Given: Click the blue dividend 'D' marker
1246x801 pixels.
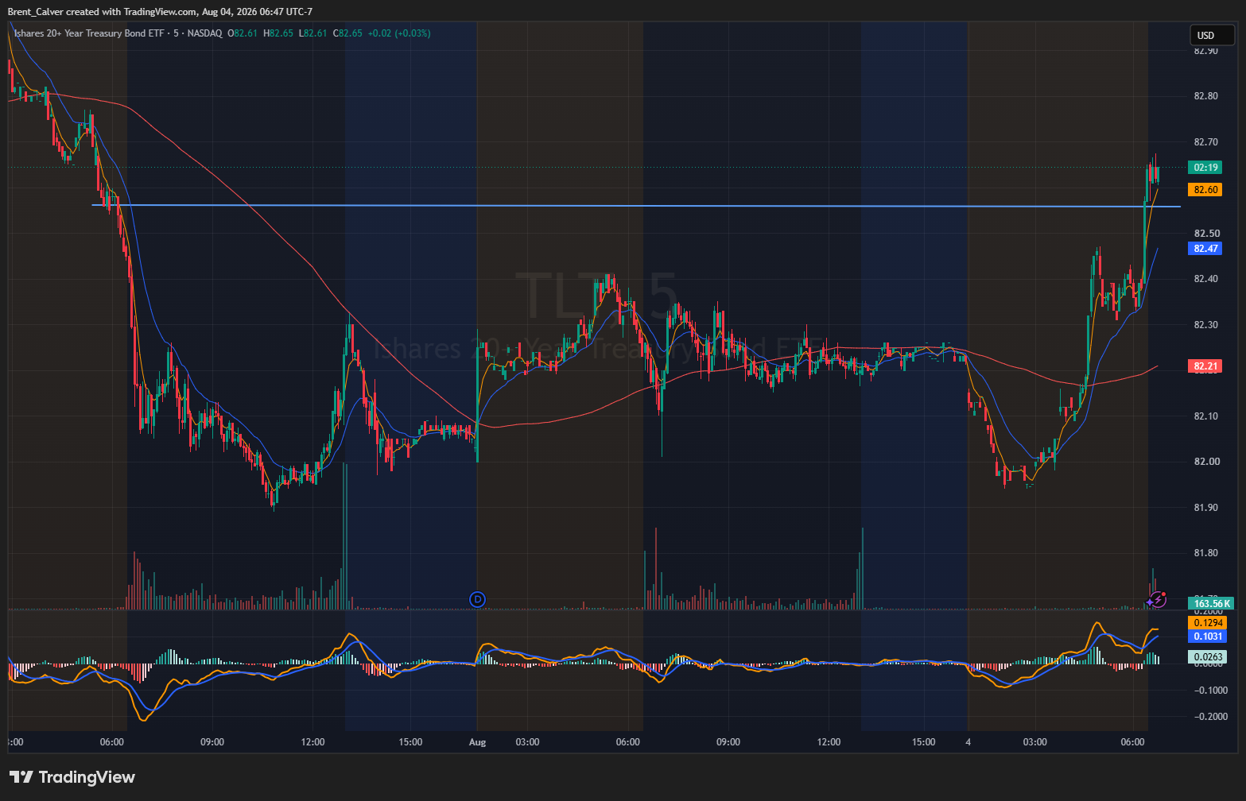Looking at the screenshot, I should point(477,599).
